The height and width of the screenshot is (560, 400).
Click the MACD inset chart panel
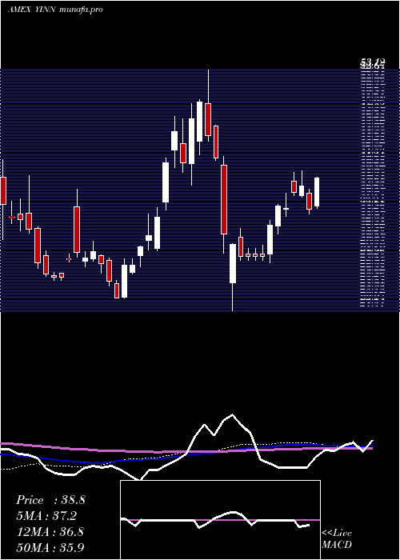[x=220, y=520]
